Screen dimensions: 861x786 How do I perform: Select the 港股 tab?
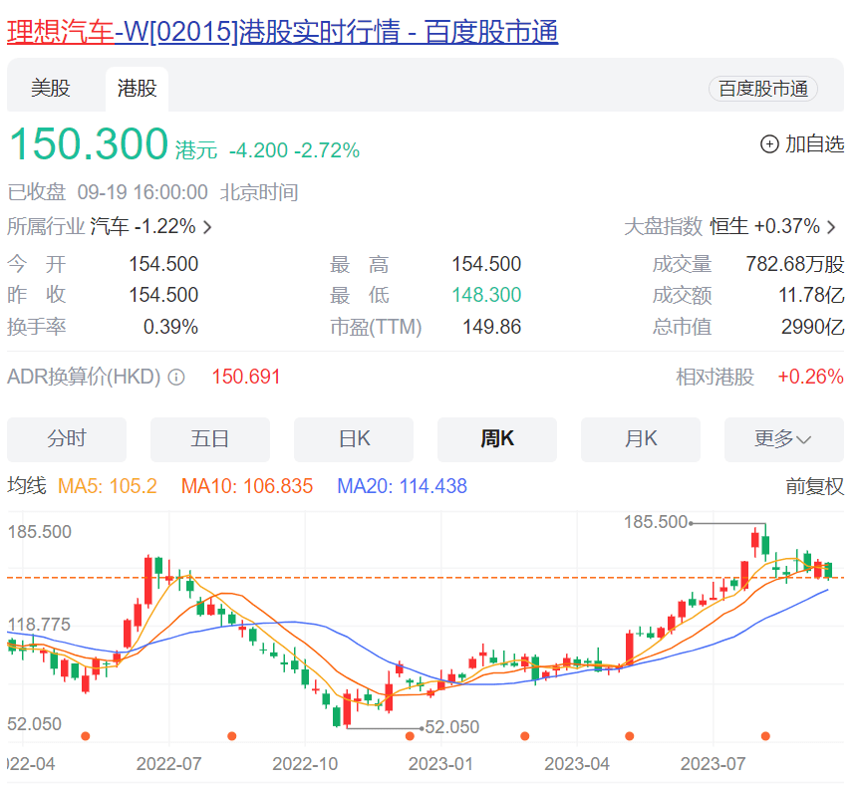pos(137,89)
